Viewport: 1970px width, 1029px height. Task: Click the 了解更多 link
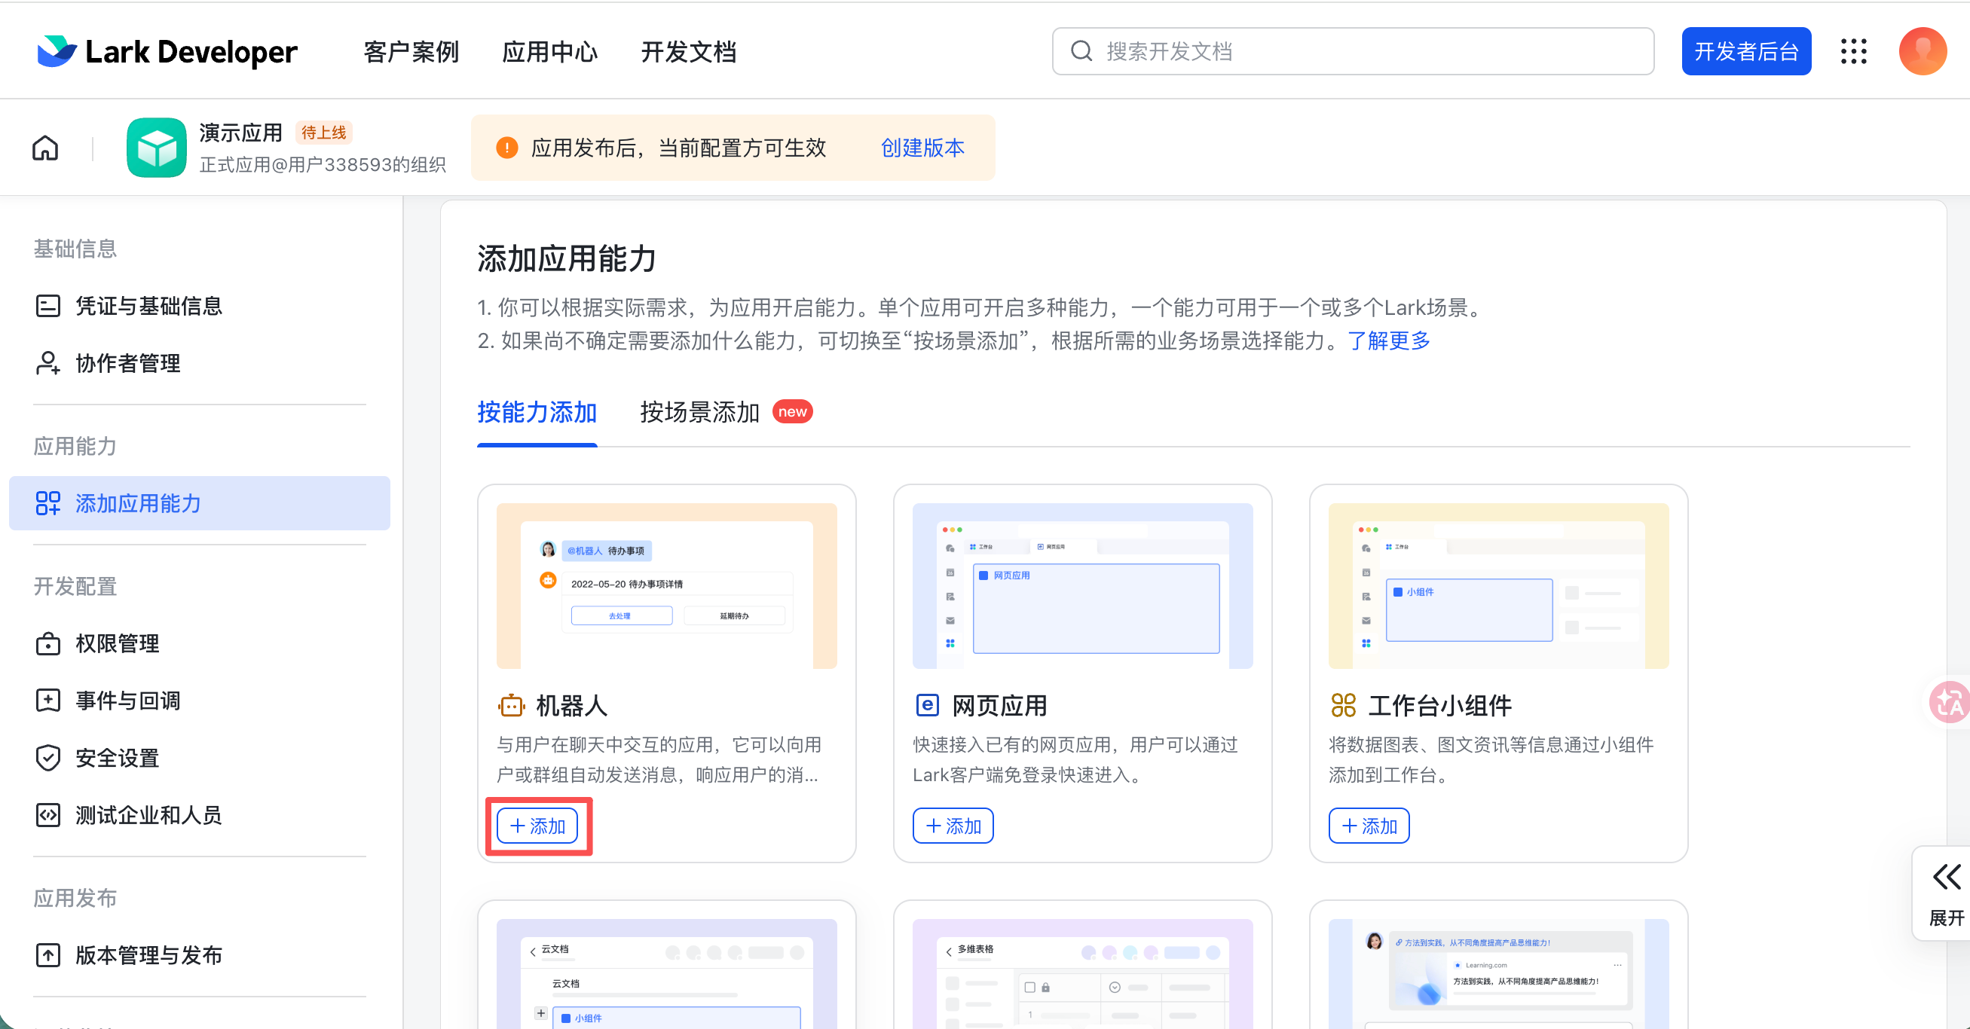[x=1388, y=340]
